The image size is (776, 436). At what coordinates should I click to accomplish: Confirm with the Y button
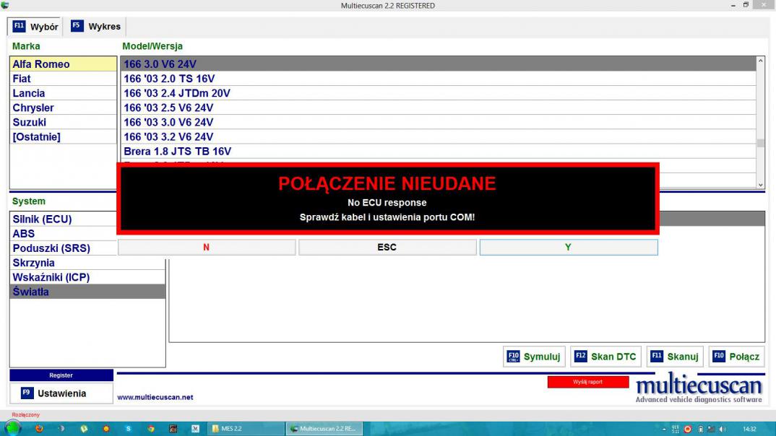pyautogui.click(x=568, y=247)
